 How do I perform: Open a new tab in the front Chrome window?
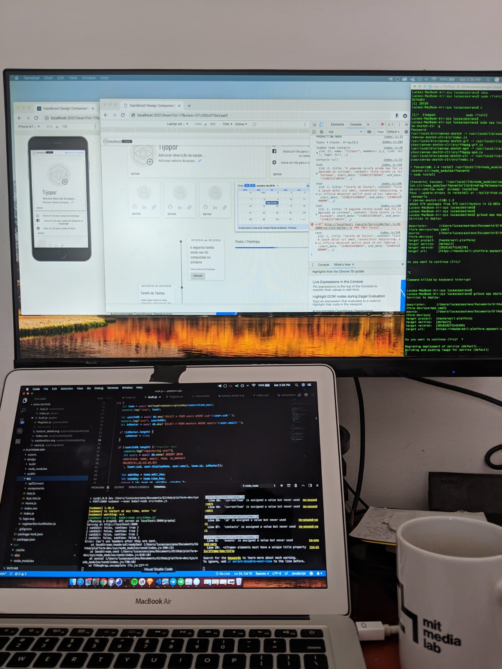(x=189, y=106)
